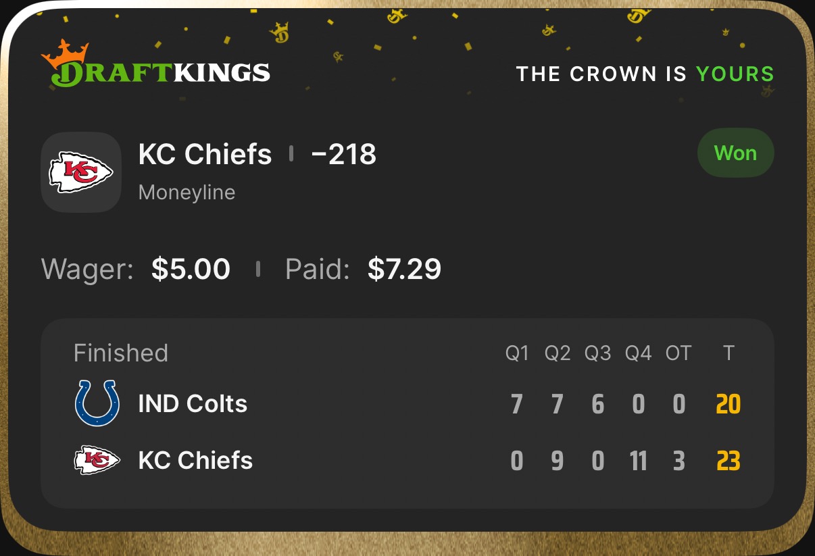This screenshot has height=556, width=815.
Task: Click the Chiefs total score 23
Action: pos(728,461)
